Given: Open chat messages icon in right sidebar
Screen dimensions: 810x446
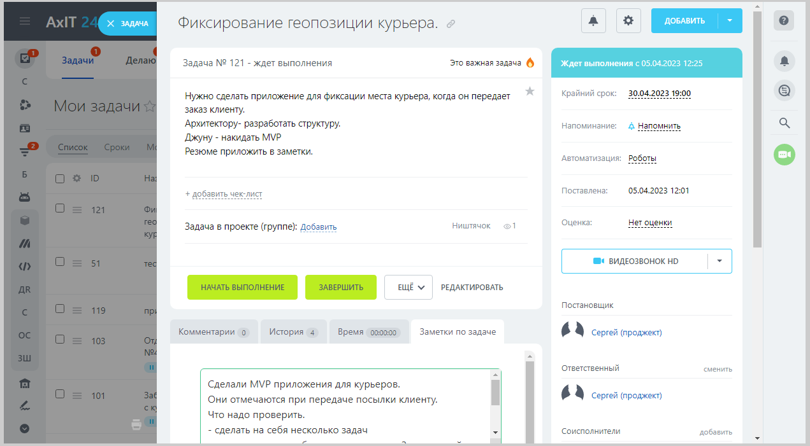Looking at the screenshot, I should pyautogui.click(x=785, y=91).
